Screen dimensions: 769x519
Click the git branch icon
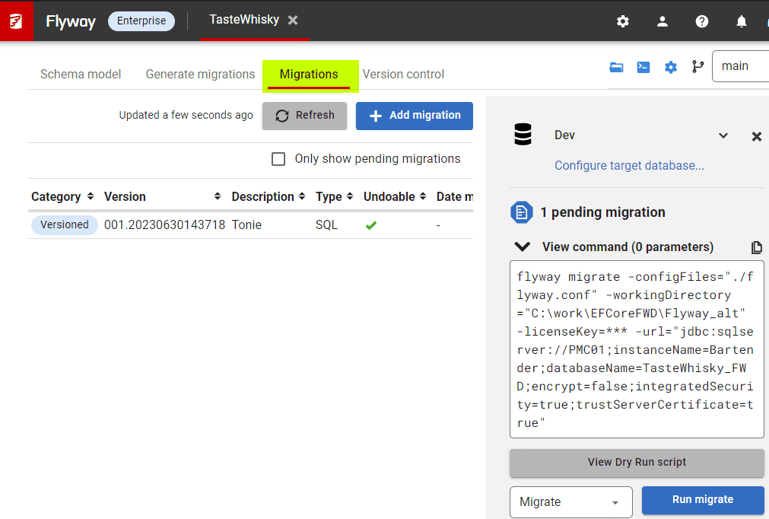[x=698, y=66]
